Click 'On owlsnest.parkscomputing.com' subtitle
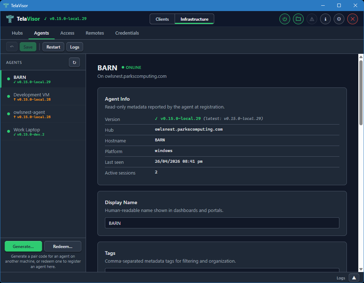The image size is (364, 283). [x=132, y=76]
